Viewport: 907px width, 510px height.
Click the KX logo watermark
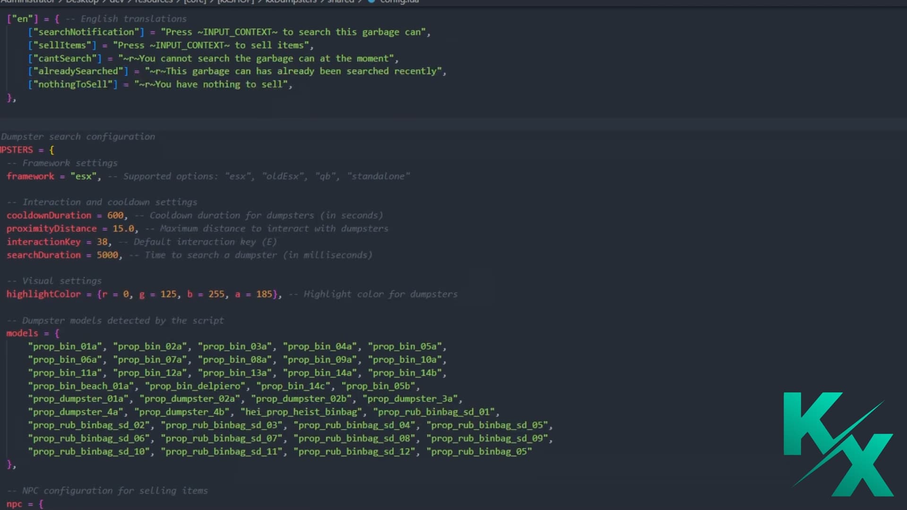point(838,443)
